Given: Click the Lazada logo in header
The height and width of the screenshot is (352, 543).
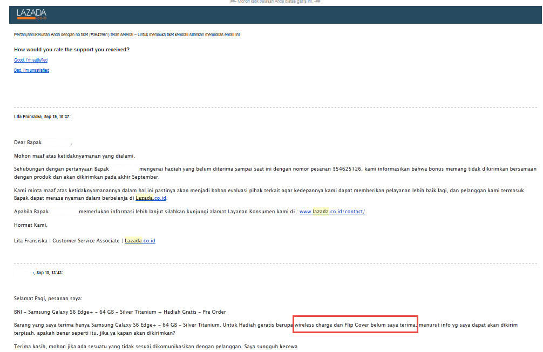Looking at the screenshot, I should (x=31, y=14).
